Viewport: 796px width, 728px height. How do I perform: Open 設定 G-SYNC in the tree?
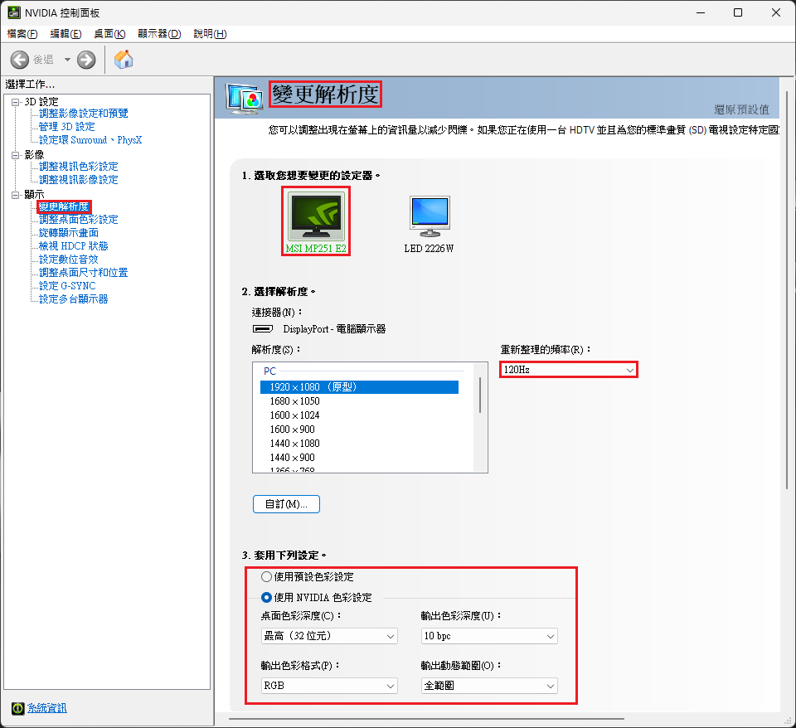click(x=67, y=286)
